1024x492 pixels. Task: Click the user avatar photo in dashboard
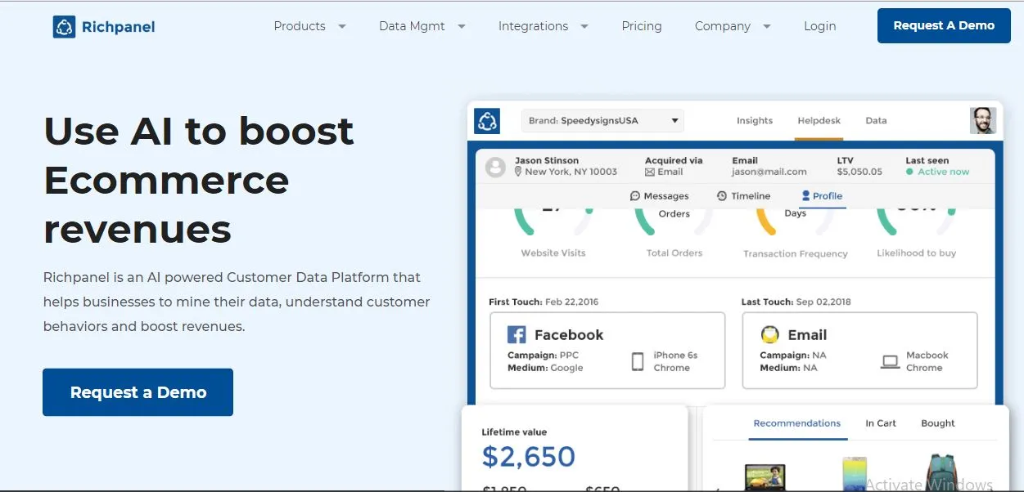pyautogui.click(x=983, y=121)
